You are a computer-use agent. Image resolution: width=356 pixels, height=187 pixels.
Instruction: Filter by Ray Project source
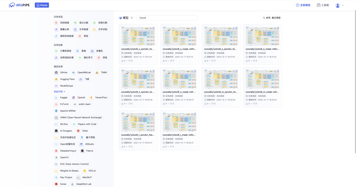point(64,177)
